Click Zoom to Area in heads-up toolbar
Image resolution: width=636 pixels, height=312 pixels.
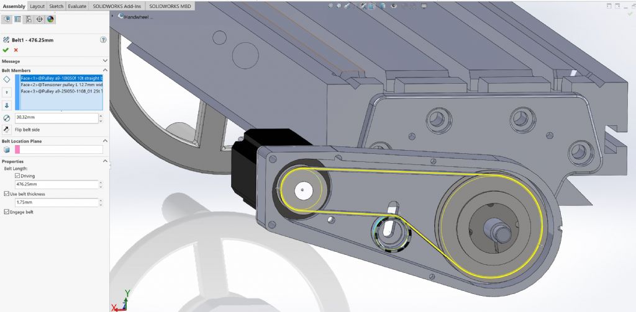pyautogui.click(x=338, y=6)
